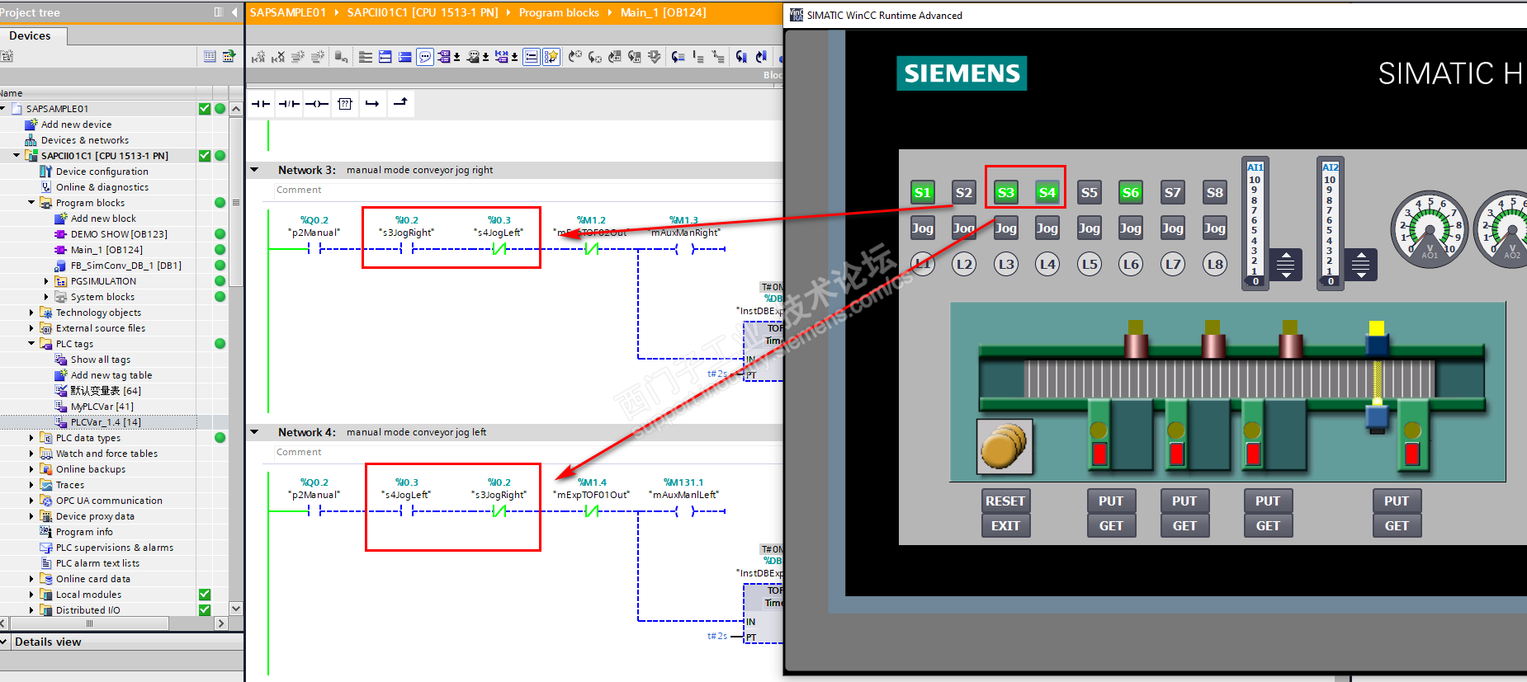Click Main_1 [OB124] in the breadcrumb
Viewport: 1527px width, 682px height.
(663, 12)
